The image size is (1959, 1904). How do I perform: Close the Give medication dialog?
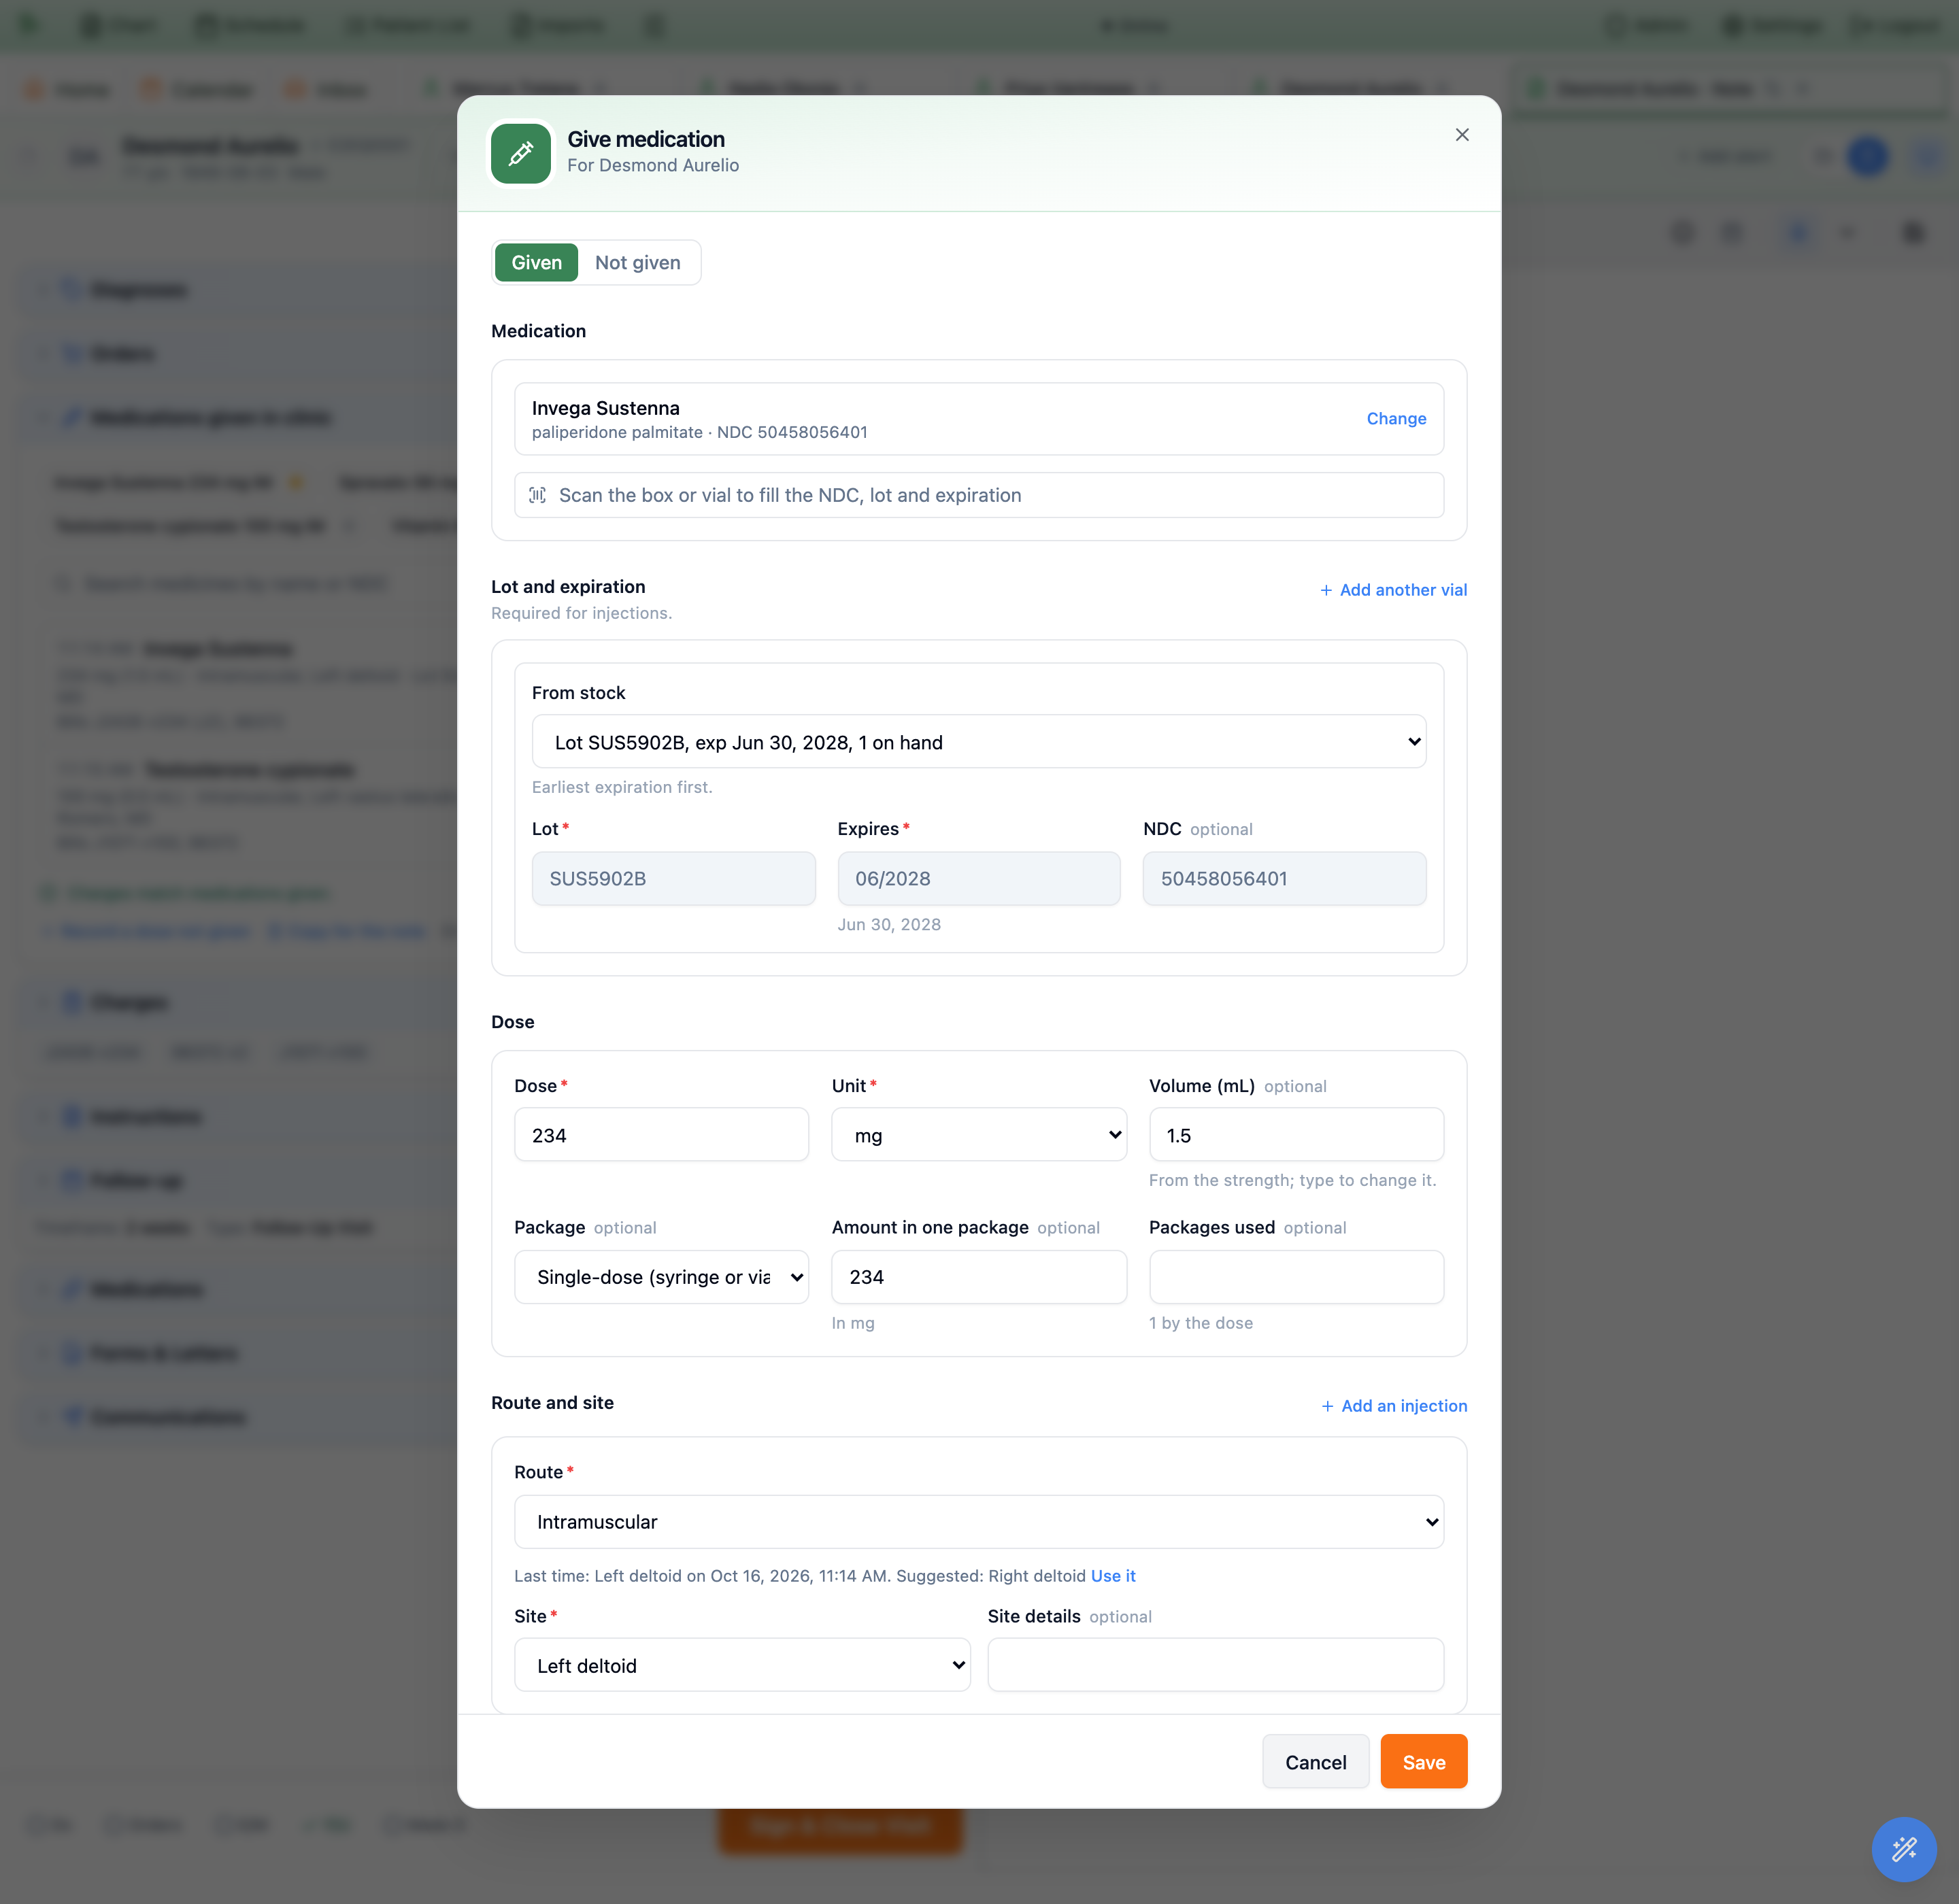coord(1462,135)
